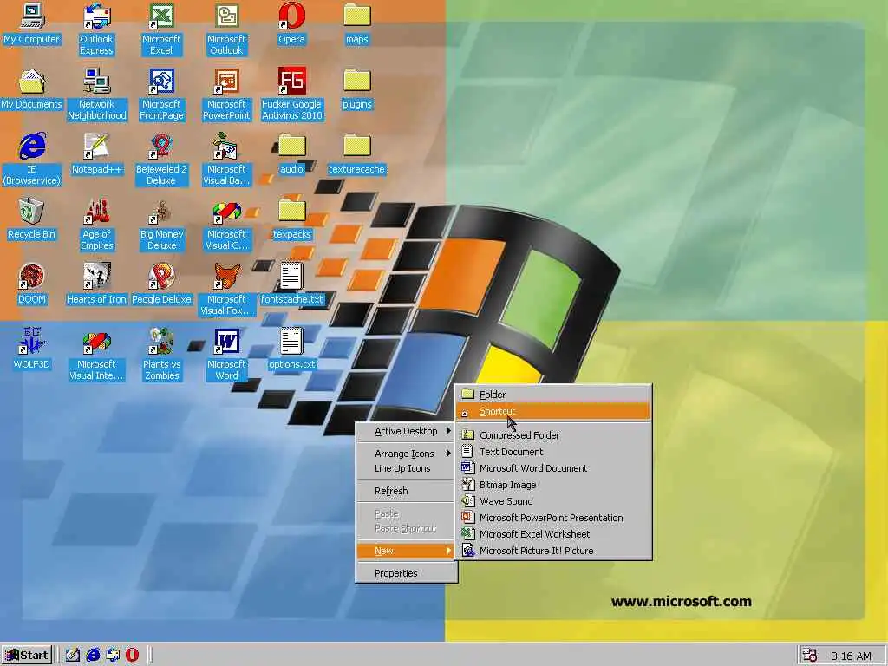Create a new Compressed Folder
This screenshot has width=888, height=666.
[553, 435]
